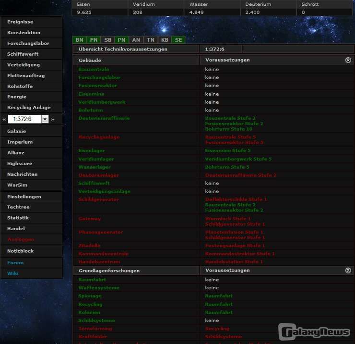Click the red Gateway building name
Image resolution: width=355 pixels, height=344 pixels.
(89, 219)
